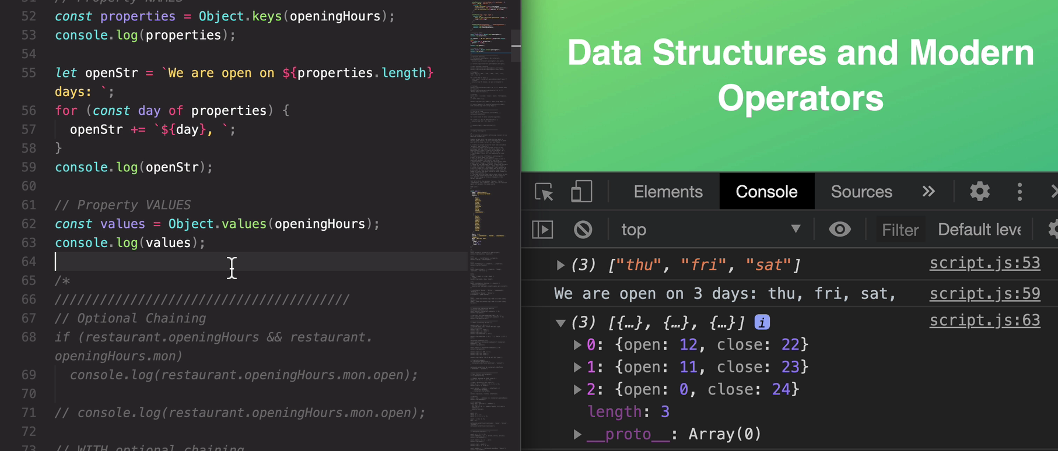
Task: Switch to the Elements tab
Action: (668, 192)
